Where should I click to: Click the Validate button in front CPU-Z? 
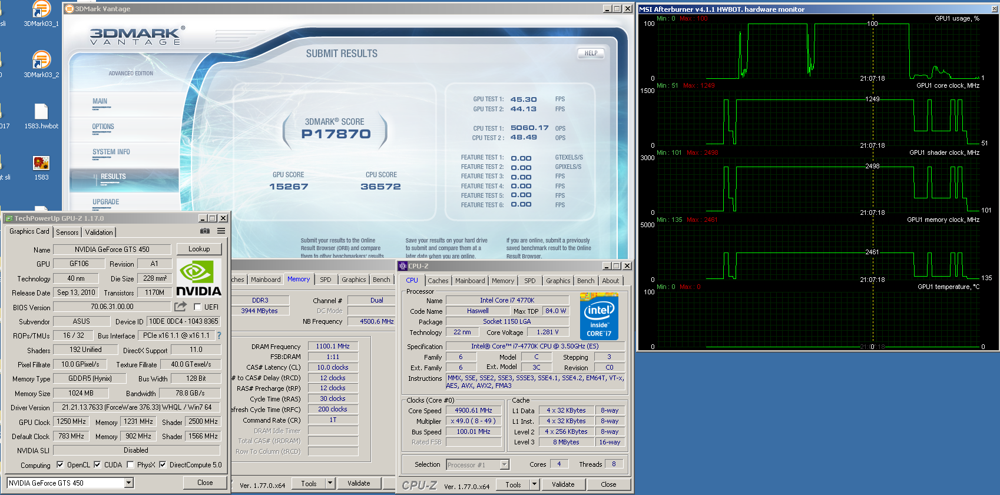point(563,484)
